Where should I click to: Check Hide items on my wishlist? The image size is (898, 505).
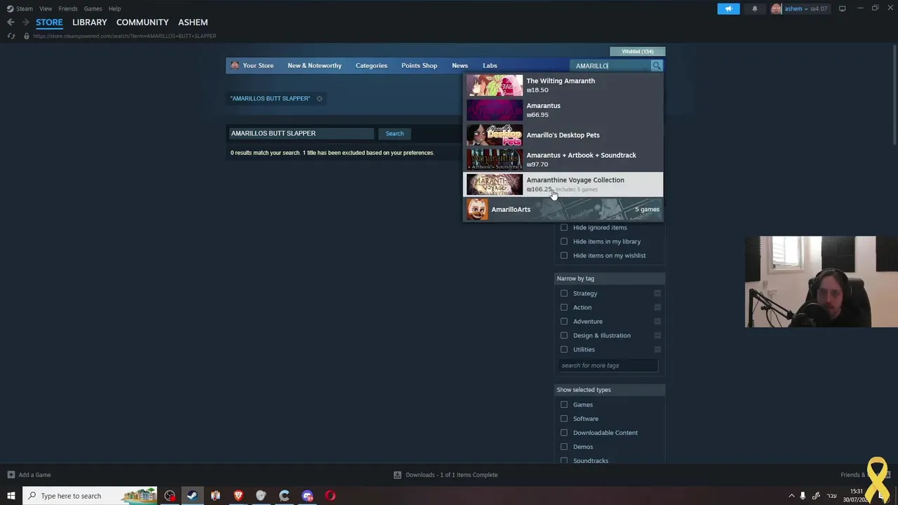(564, 255)
